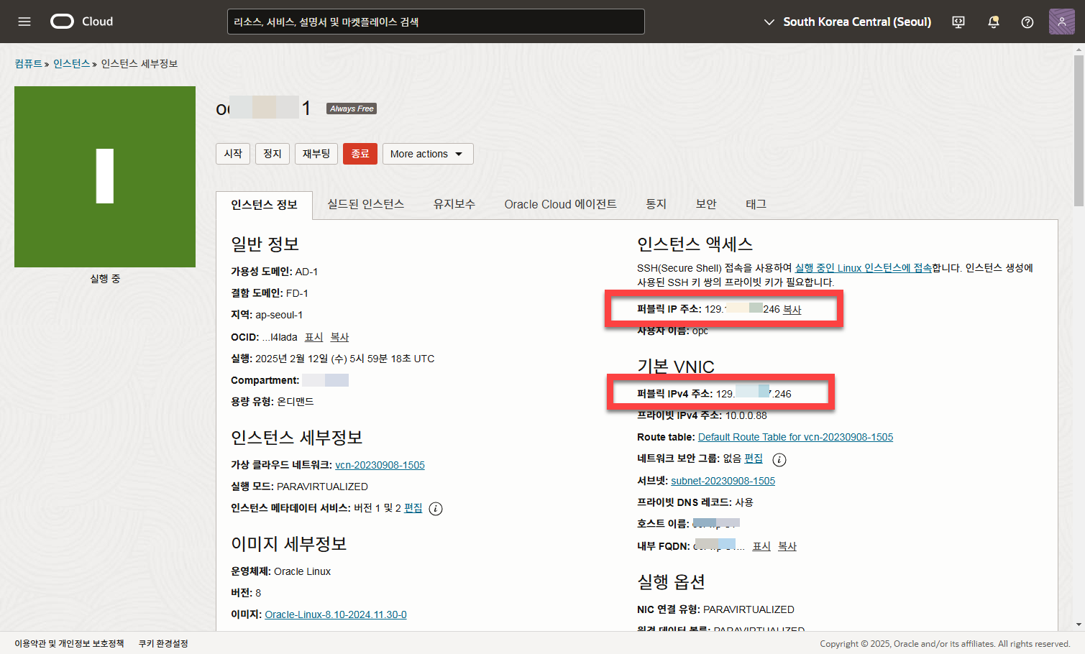Click the Oracle Cloud logo
The width and height of the screenshot is (1085, 654).
82,22
